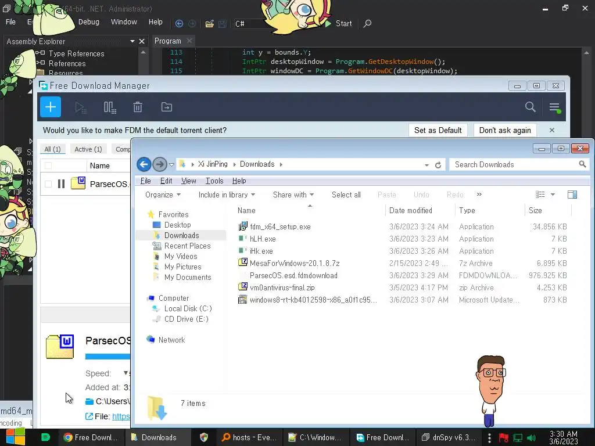
Task: Click the FDM start all downloads icon
Action: coord(80,107)
